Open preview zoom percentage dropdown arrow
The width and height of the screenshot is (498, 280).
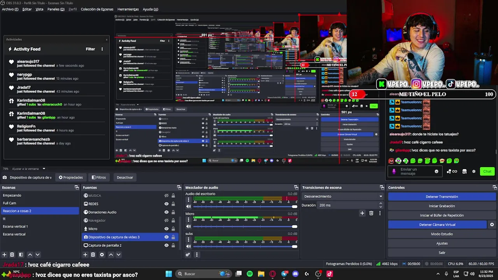[44, 169]
